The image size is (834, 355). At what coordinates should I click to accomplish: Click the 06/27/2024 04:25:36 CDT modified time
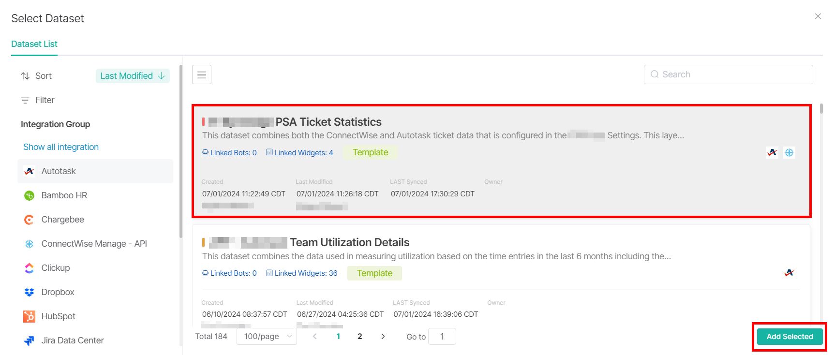point(340,314)
